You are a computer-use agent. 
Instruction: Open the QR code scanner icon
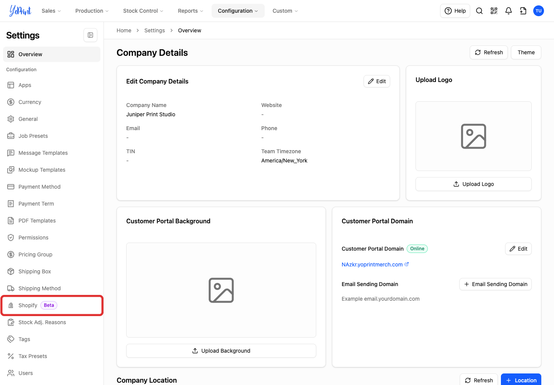click(494, 11)
